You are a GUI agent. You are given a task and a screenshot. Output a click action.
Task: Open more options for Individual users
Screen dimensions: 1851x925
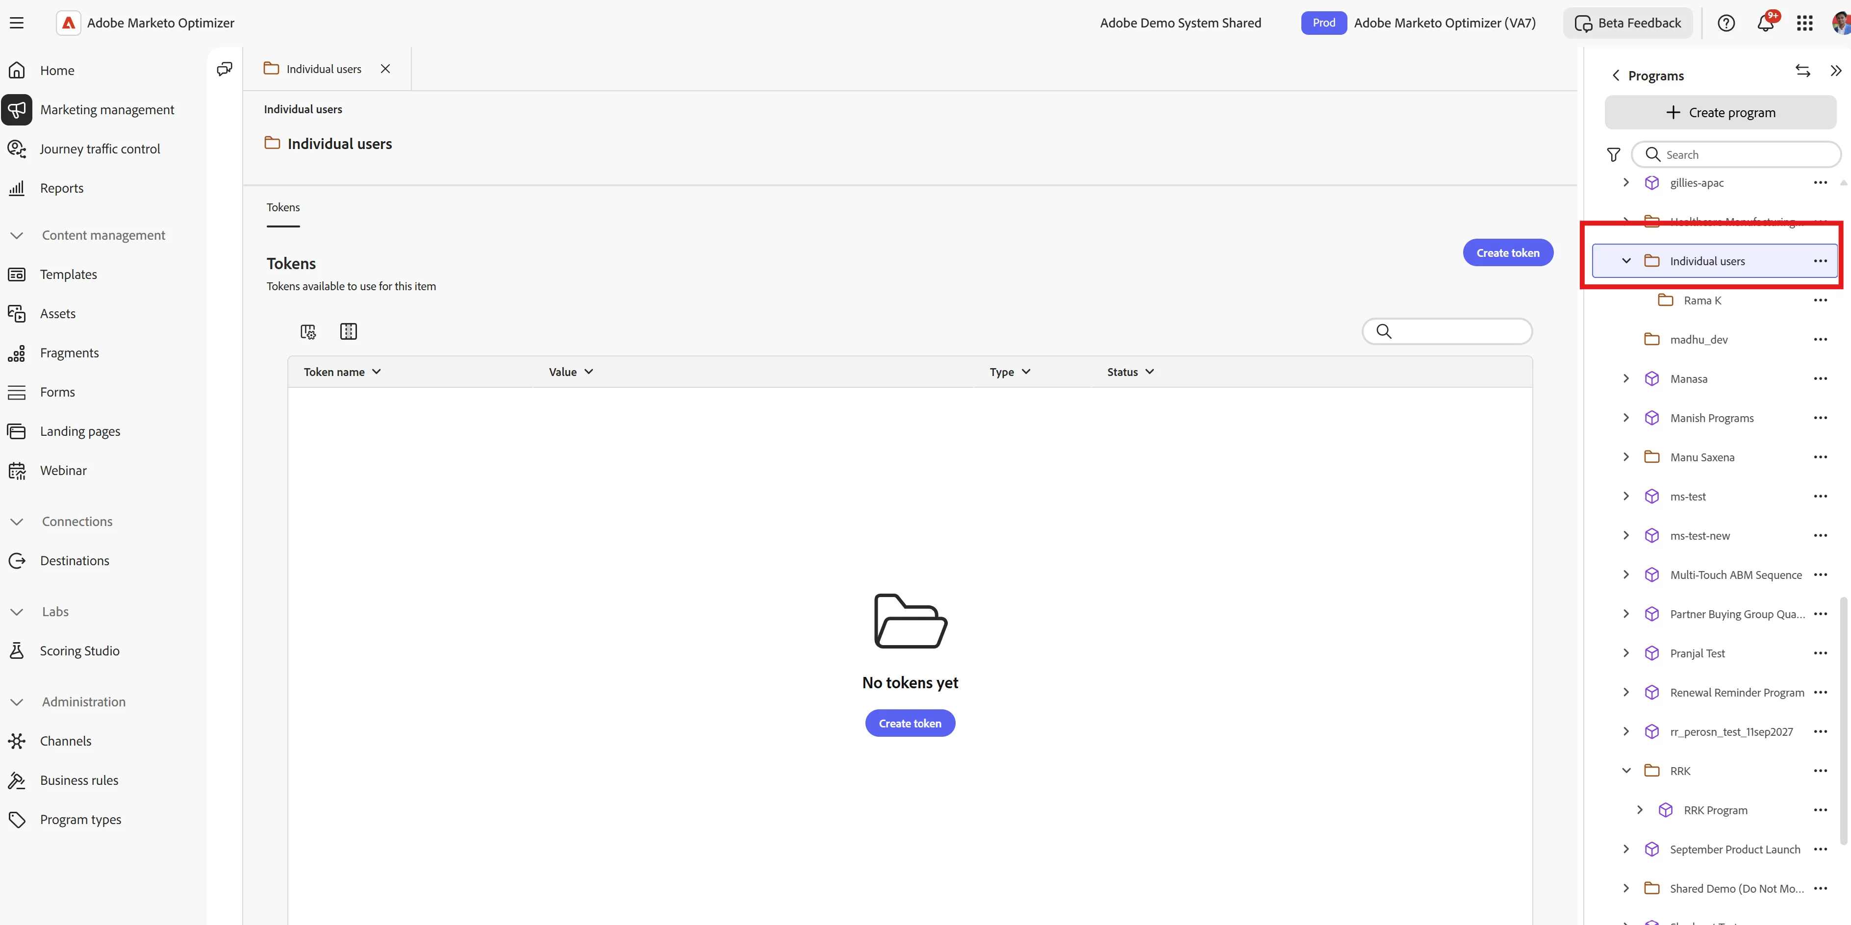tap(1820, 261)
